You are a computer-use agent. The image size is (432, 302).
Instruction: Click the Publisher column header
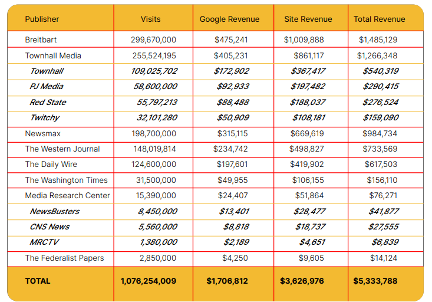(x=42, y=19)
